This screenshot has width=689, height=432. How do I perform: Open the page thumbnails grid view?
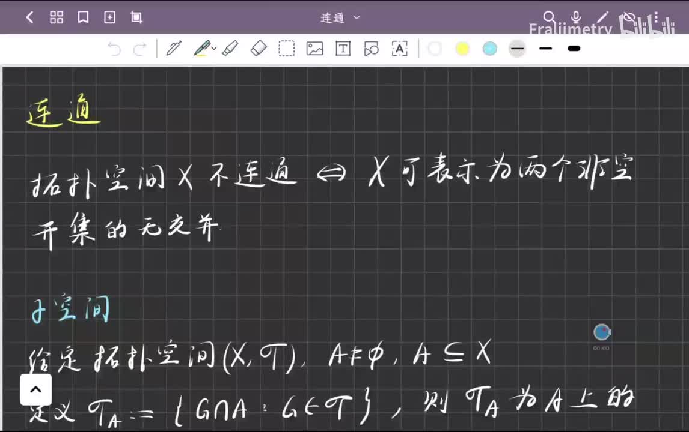click(x=57, y=17)
